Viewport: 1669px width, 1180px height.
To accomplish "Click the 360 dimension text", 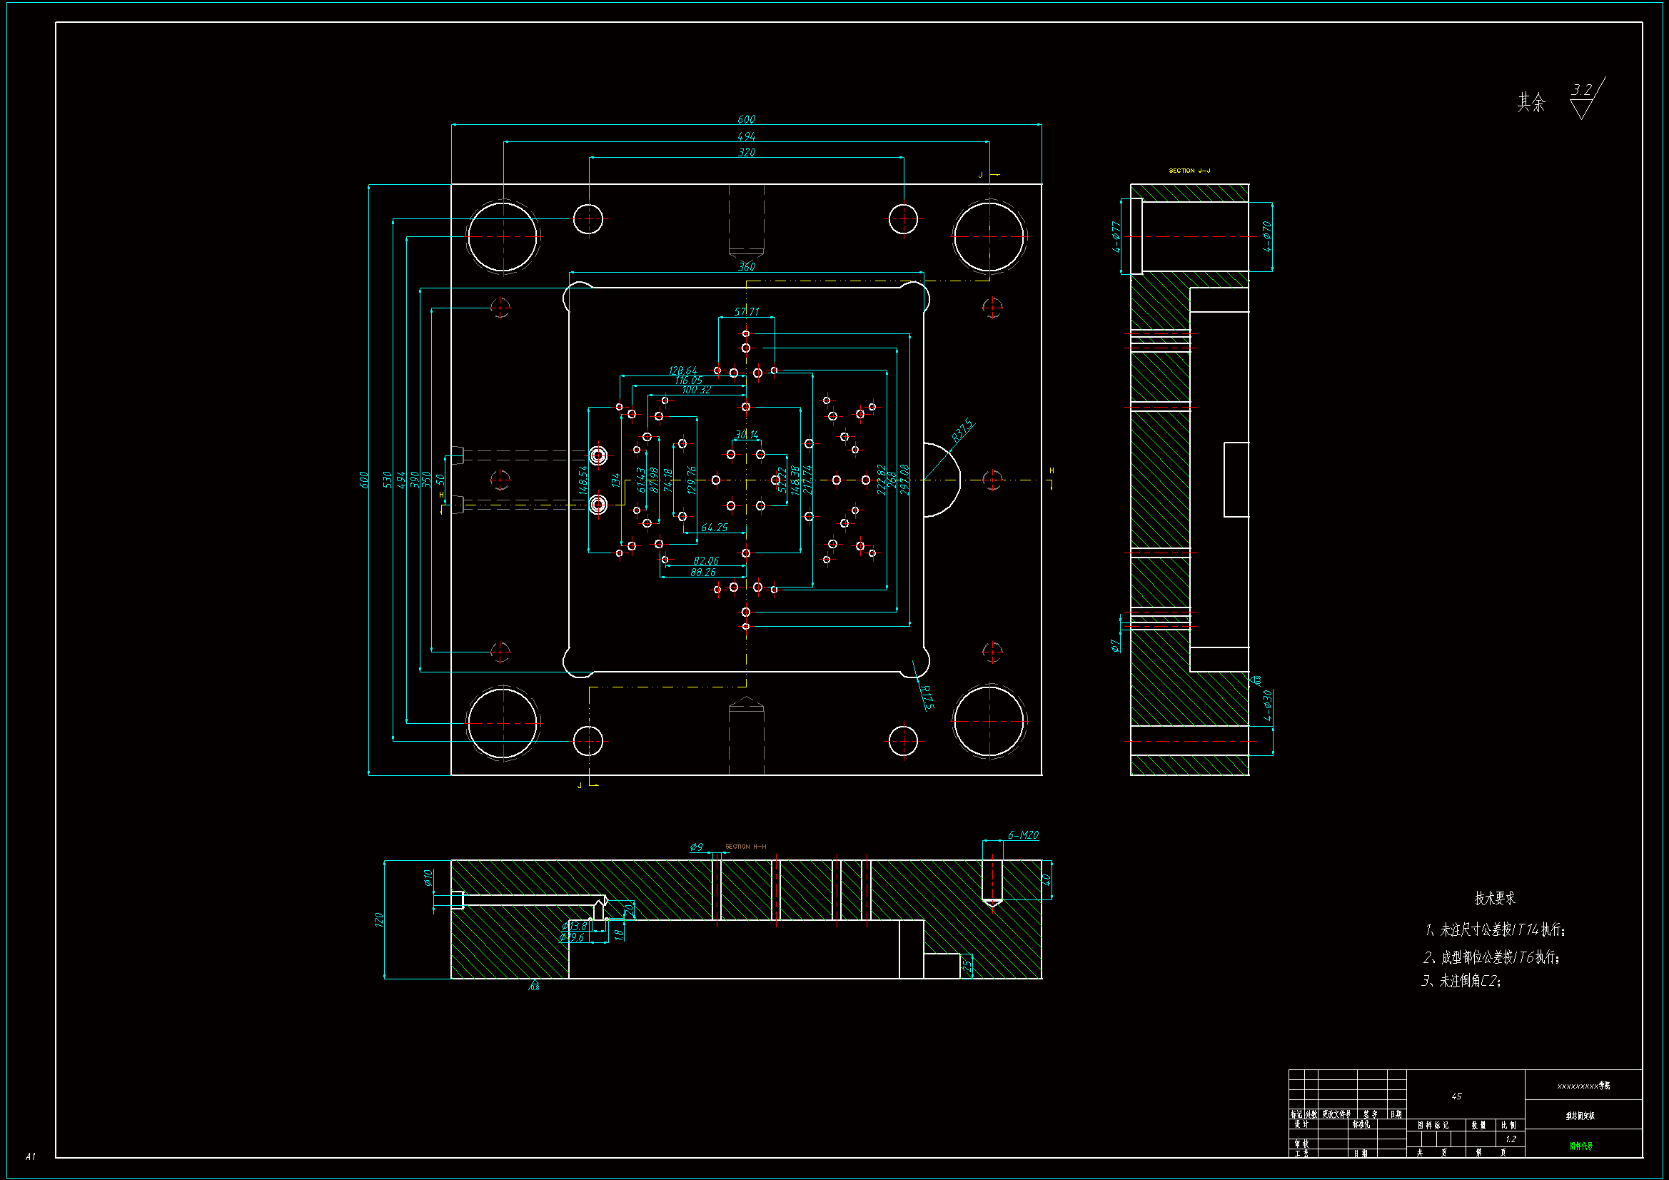I will tap(747, 267).
